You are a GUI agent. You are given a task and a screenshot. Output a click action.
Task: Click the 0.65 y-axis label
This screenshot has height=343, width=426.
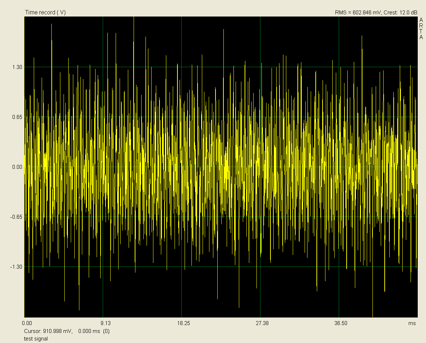tap(17, 117)
